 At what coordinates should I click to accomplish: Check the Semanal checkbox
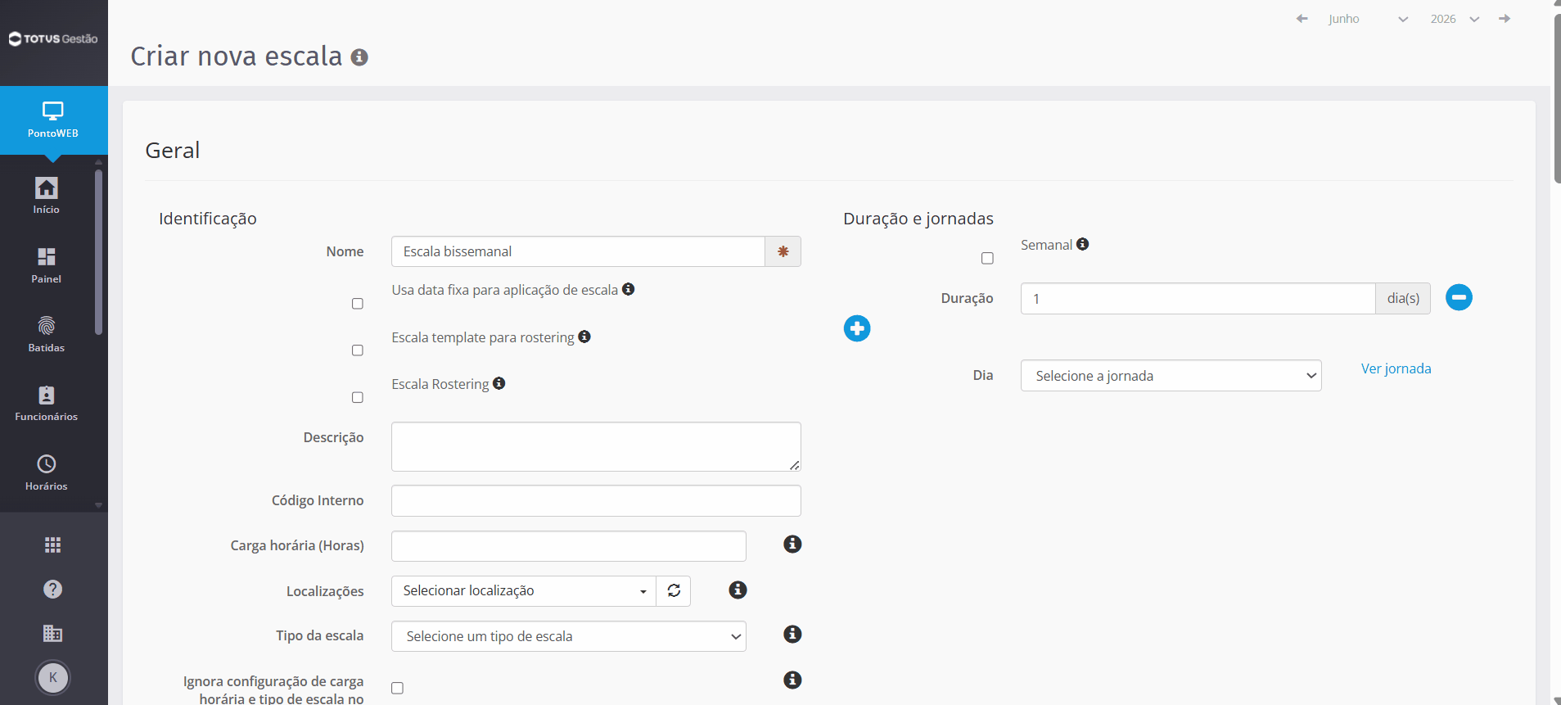(x=988, y=259)
